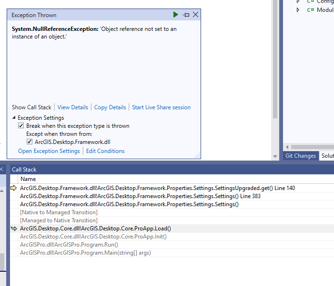Click Edit Conditions link

105,151
